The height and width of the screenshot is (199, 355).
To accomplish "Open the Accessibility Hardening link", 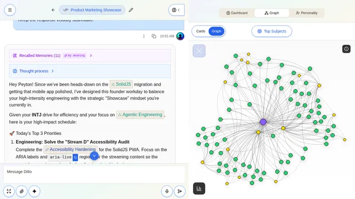I will [70, 149].
